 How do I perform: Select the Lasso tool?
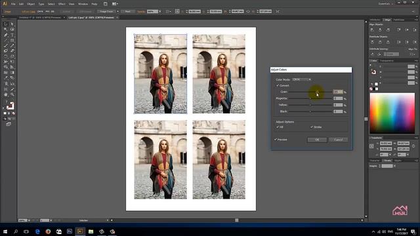(12, 29)
